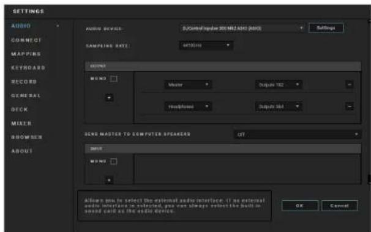Confirm settings with OK button

(x=300, y=206)
